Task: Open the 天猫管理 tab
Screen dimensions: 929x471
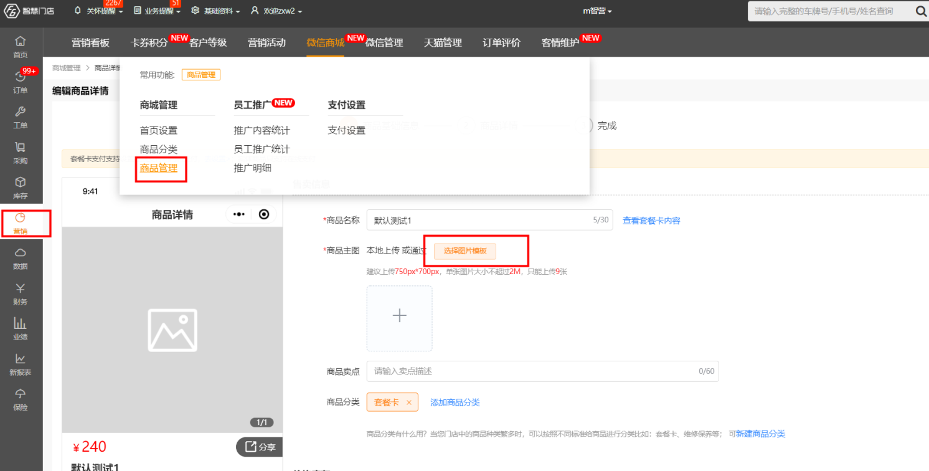Action: 443,42
